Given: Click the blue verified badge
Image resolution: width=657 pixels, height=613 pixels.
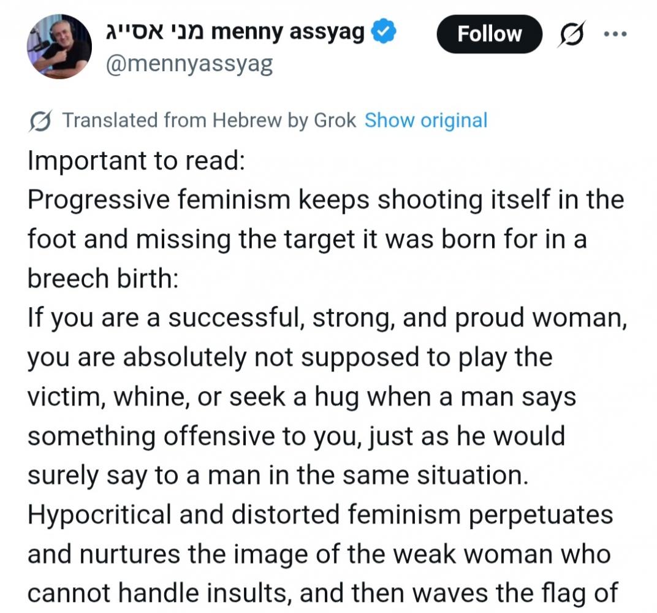Looking at the screenshot, I should click(x=385, y=32).
